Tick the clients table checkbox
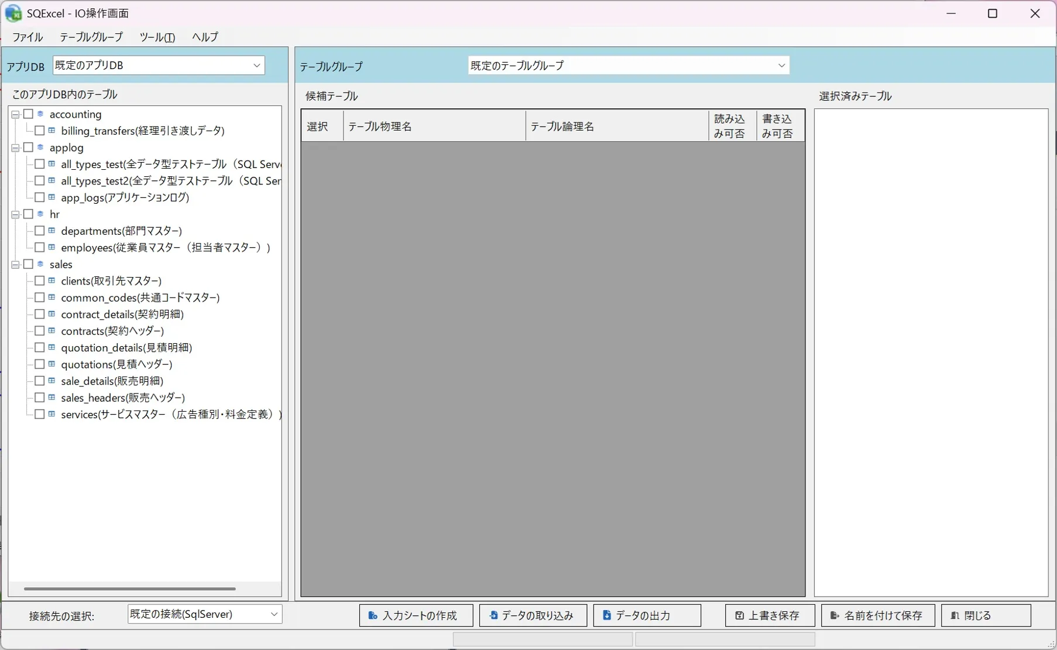The width and height of the screenshot is (1057, 650). pyautogui.click(x=40, y=281)
